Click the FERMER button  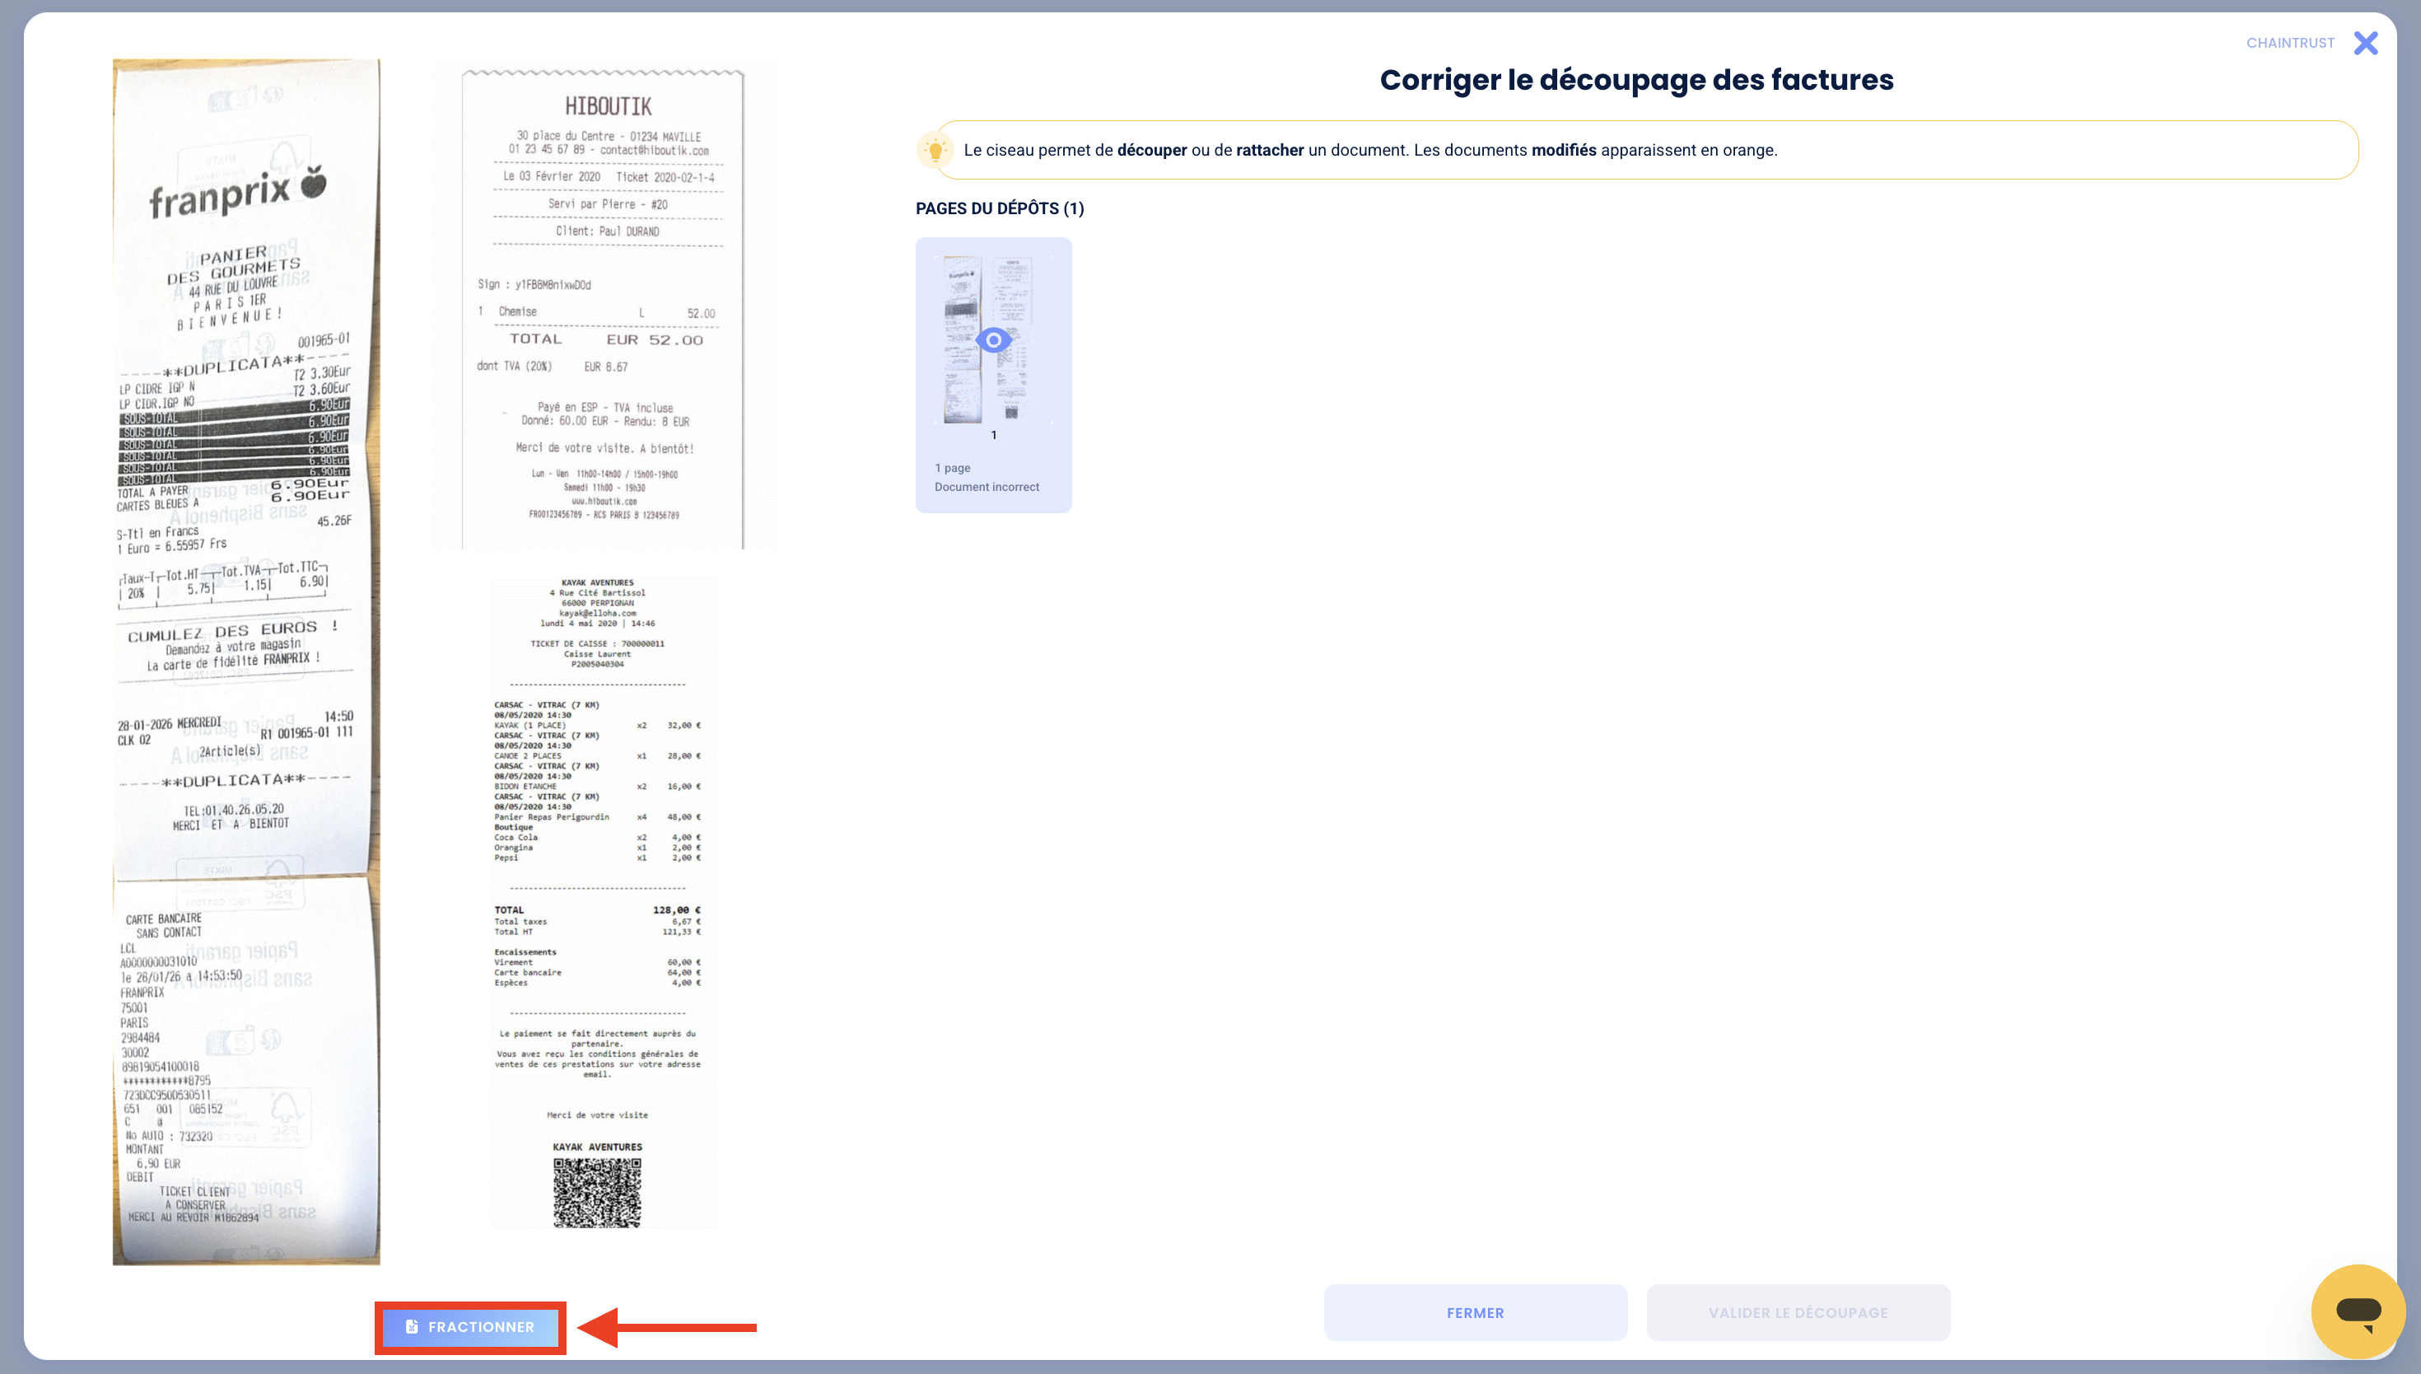(1475, 1313)
